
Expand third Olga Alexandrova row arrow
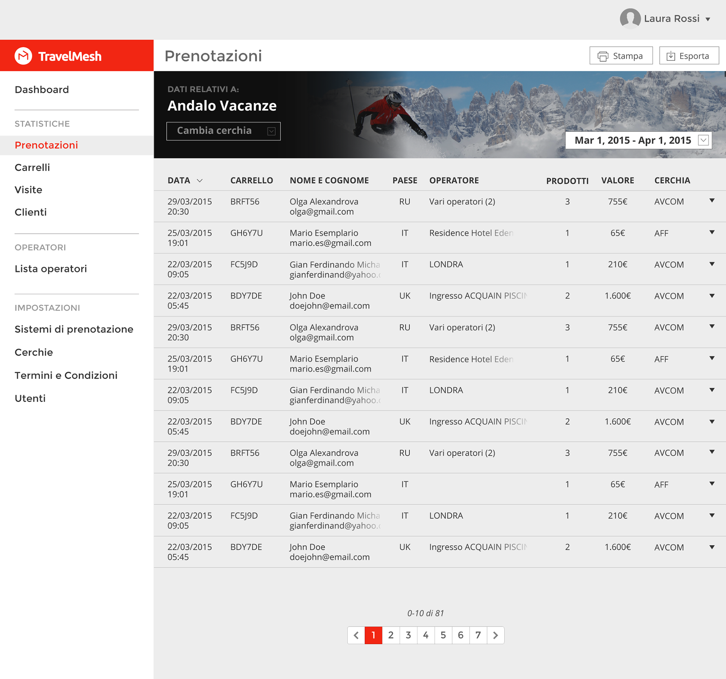(x=712, y=452)
